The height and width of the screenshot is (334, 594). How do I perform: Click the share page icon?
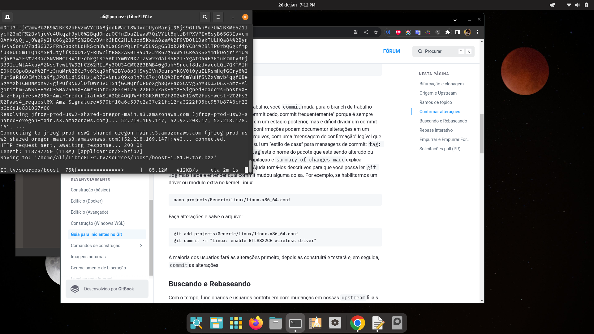366,32
